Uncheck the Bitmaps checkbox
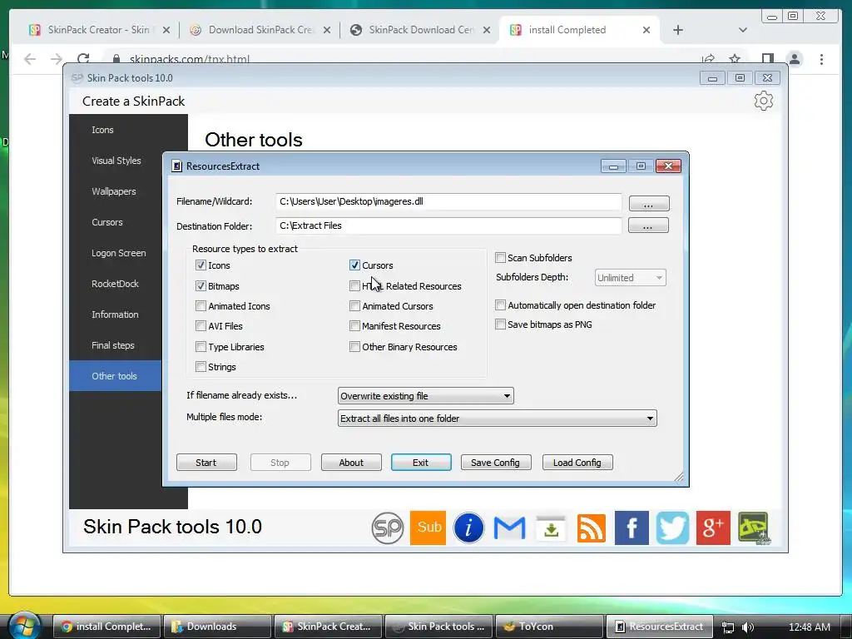852x639 pixels. [201, 286]
